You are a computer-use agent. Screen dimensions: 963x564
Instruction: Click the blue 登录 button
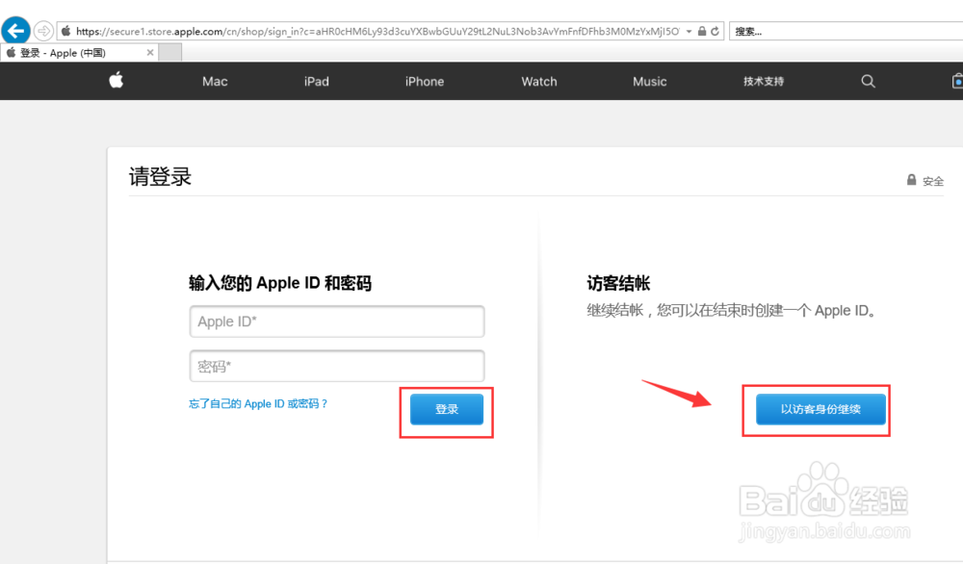[447, 409]
